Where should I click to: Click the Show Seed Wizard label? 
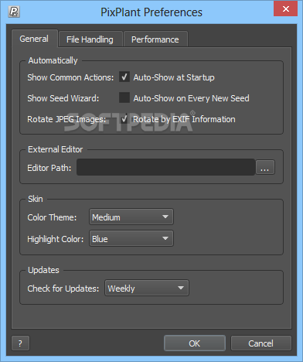[63, 98]
